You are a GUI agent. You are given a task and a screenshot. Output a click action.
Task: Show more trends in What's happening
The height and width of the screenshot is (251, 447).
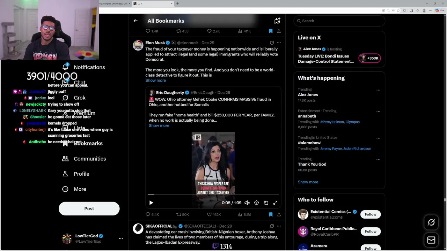click(x=308, y=182)
